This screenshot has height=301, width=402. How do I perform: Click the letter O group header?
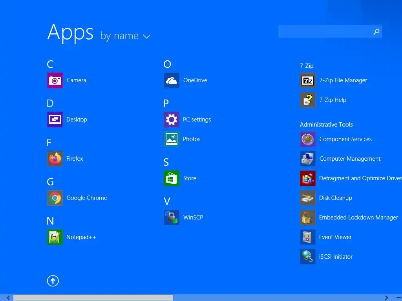click(167, 64)
